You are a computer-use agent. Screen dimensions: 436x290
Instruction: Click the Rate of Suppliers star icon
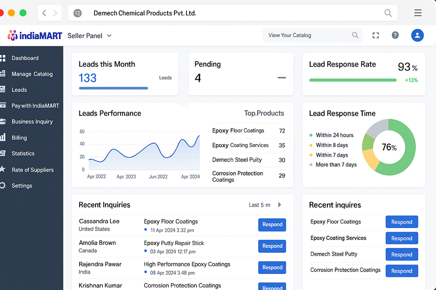click(2, 169)
